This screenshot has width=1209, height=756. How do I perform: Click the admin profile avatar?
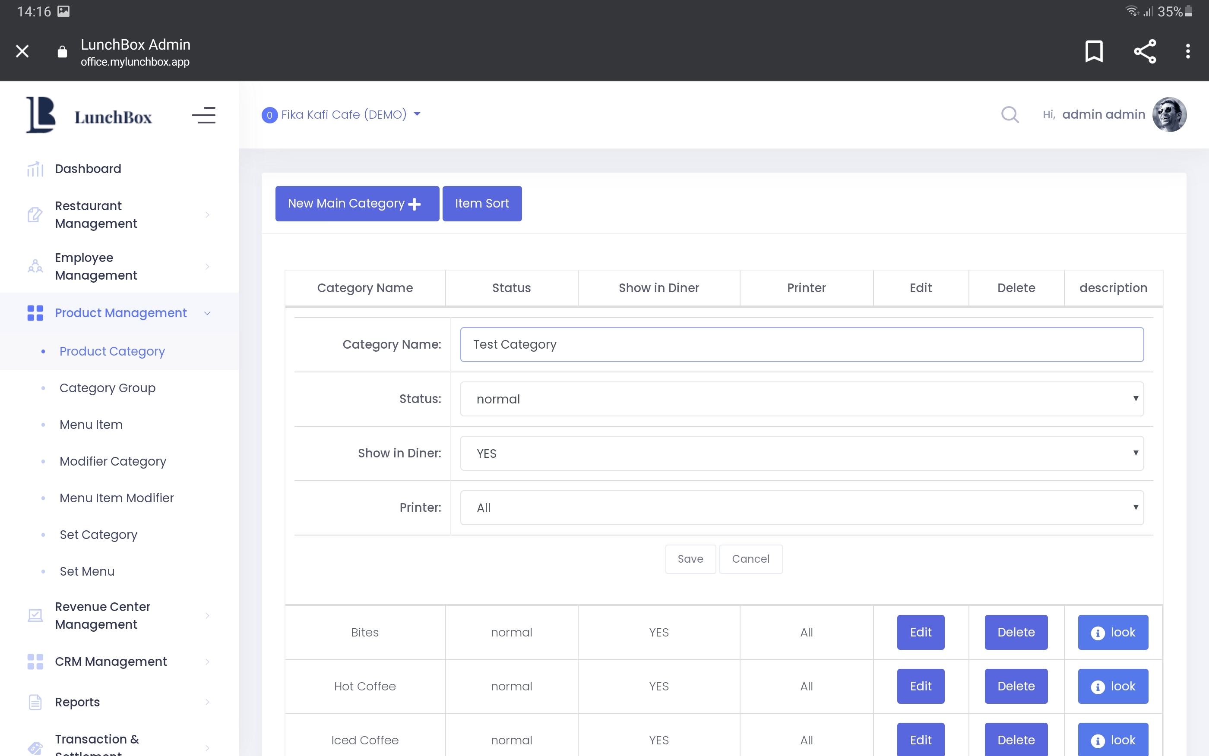coord(1169,114)
